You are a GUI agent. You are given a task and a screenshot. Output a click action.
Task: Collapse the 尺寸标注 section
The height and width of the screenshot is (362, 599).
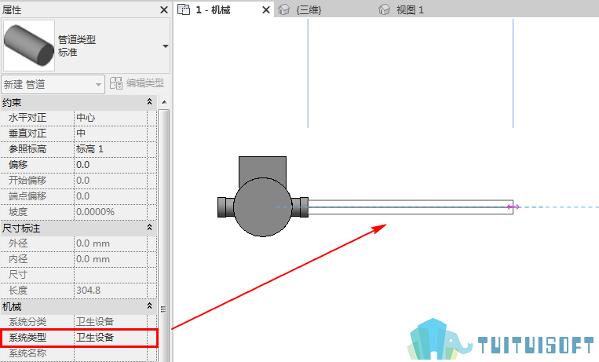(x=149, y=228)
